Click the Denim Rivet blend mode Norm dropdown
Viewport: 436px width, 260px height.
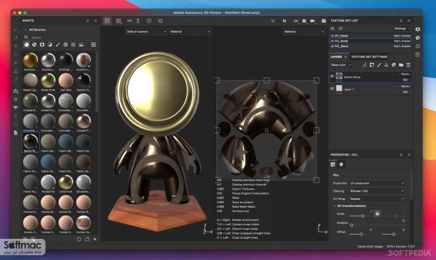point(406,74)
